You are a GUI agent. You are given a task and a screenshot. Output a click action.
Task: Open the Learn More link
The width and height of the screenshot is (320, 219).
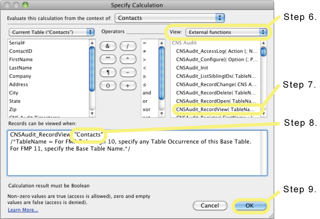[x=23, y=210]
